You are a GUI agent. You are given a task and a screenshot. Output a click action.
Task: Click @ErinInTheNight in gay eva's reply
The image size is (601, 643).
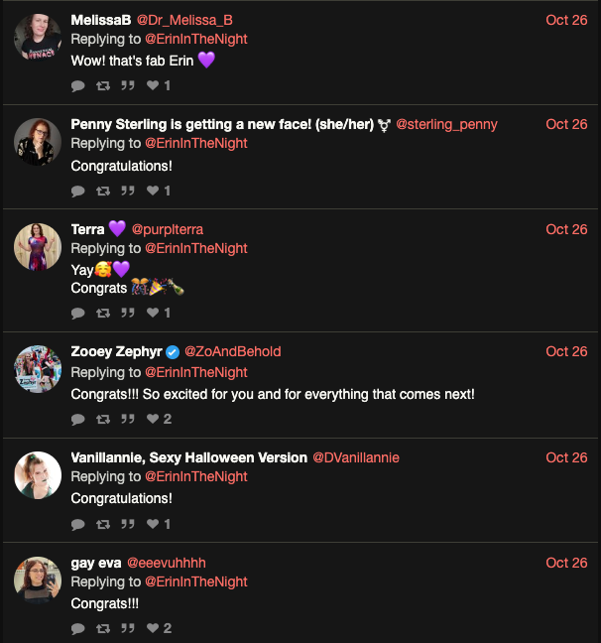click(x=196, y=581)
